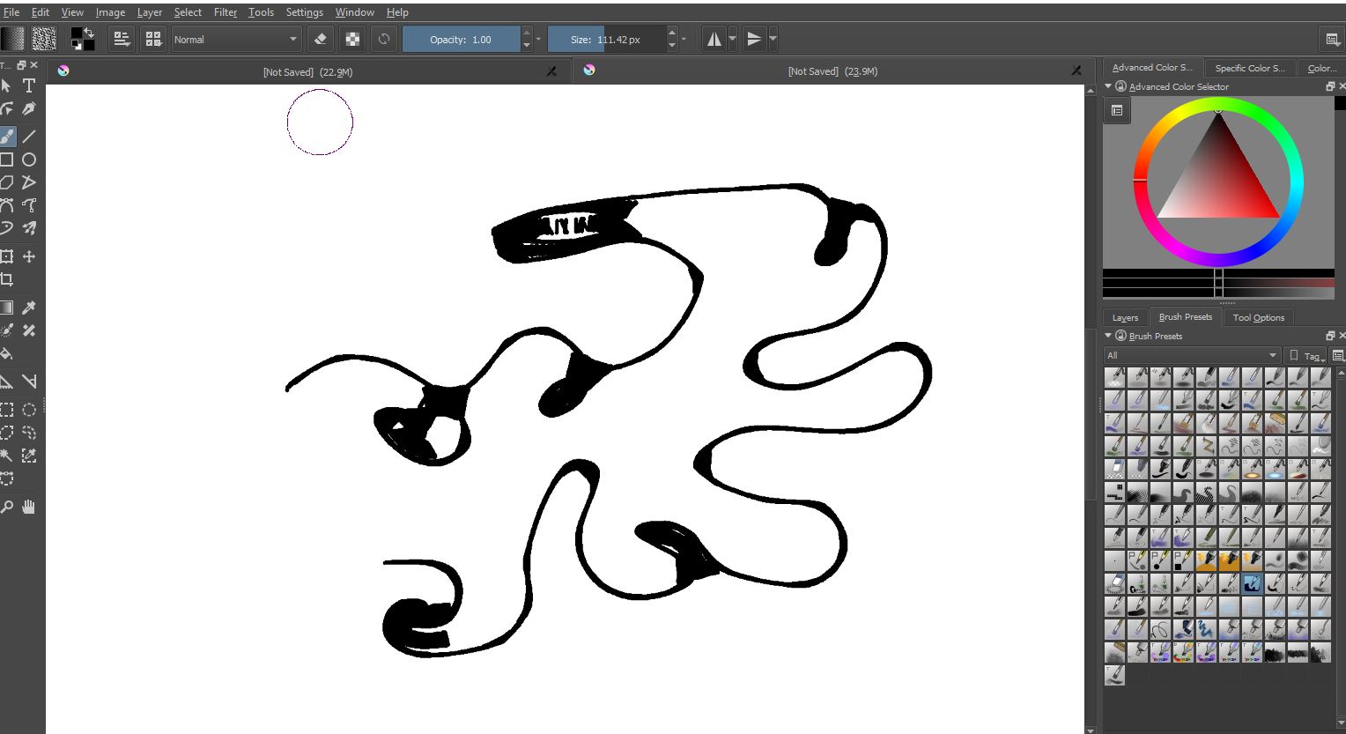Open the Normal blending mode dropdown

[x=235, y=40]
